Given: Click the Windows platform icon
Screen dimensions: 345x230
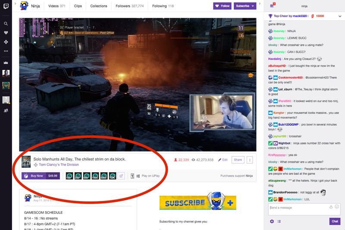Looking at the screenshot, I should coord(138,176).
